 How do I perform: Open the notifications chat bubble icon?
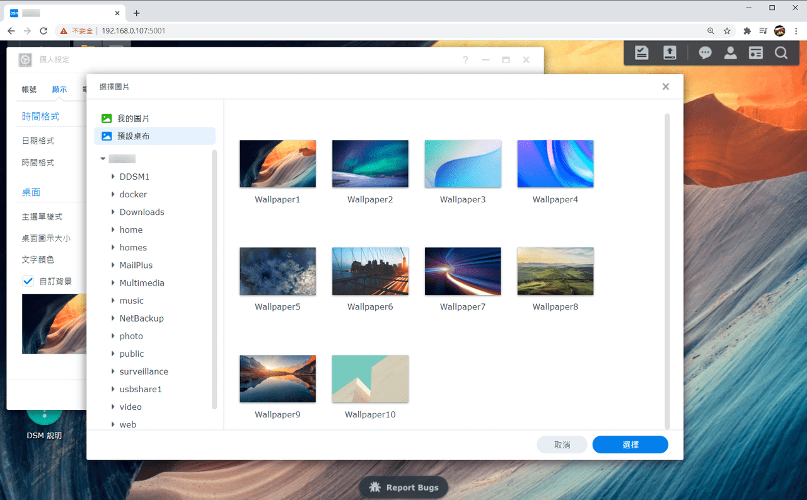click(705, 53)
